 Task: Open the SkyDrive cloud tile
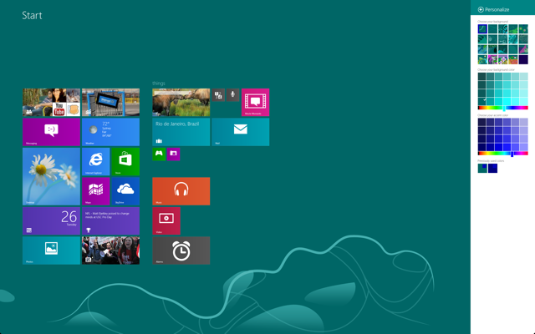(x=125, y=191)
